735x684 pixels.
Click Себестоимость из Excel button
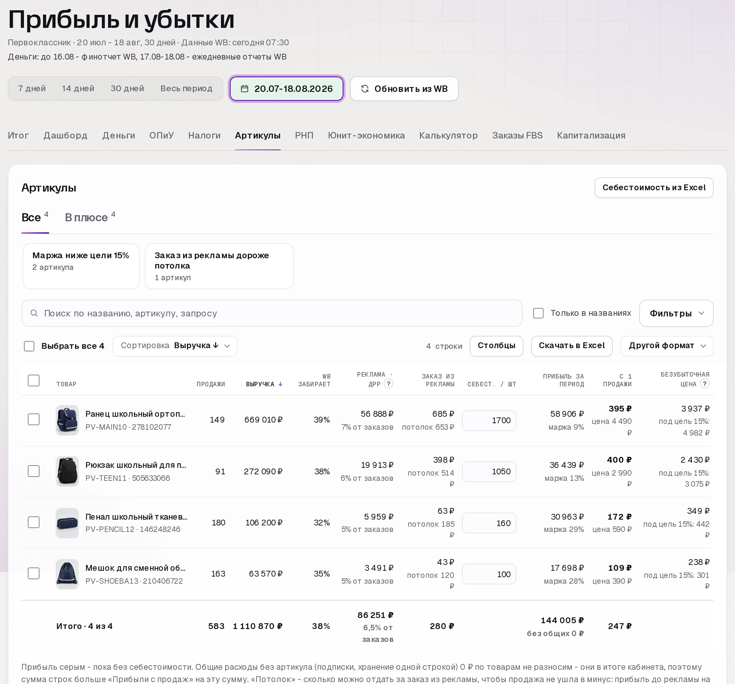click(654, 188)
